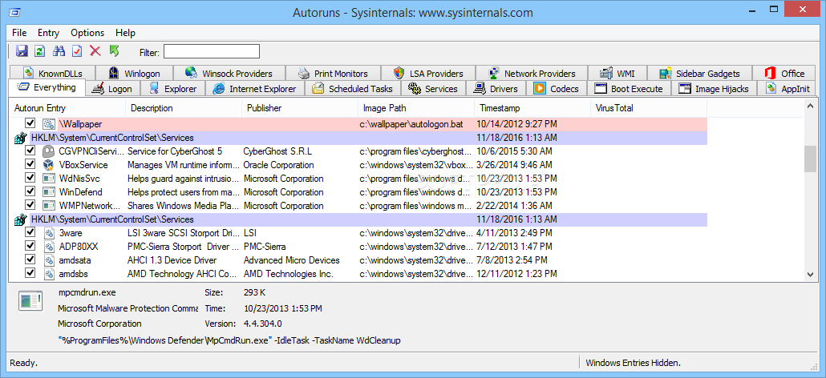Click the 'Ready.' status bar text

pos(24,363)
